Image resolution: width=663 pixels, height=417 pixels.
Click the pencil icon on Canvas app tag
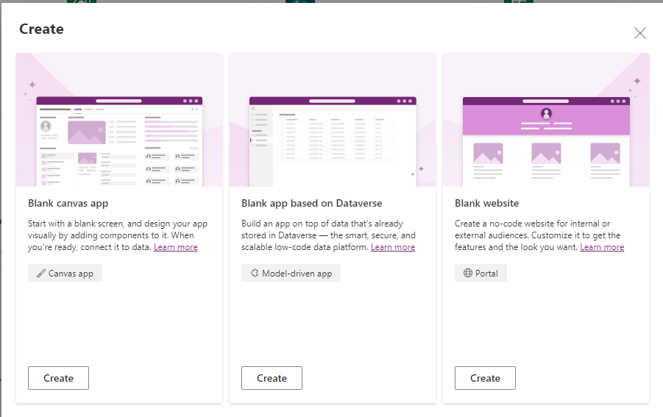click(41, 274)
